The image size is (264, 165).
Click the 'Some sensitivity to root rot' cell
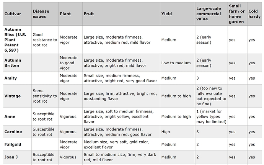pyautogui.click(x=45, y=96)
